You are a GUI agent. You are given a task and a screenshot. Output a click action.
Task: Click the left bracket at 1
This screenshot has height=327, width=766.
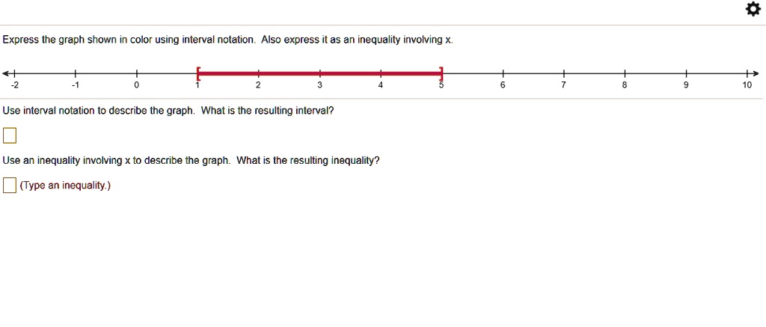[198, 74]
